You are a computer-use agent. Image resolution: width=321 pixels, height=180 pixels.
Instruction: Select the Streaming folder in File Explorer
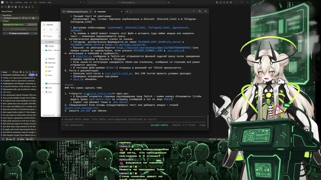click(x=51, y=63)
